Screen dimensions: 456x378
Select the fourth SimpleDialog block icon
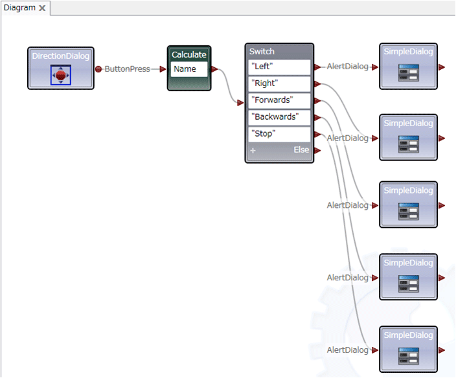[x=409, y=283]
